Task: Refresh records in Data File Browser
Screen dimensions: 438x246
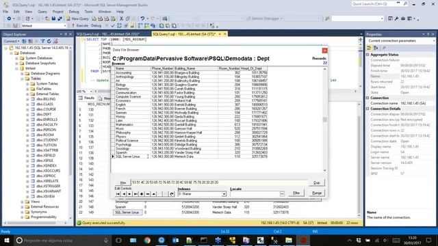Action: pyautogui.click(x=172, y=194)
